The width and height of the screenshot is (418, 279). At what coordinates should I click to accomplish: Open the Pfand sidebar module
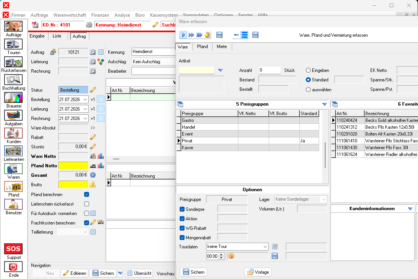[13, 187]
